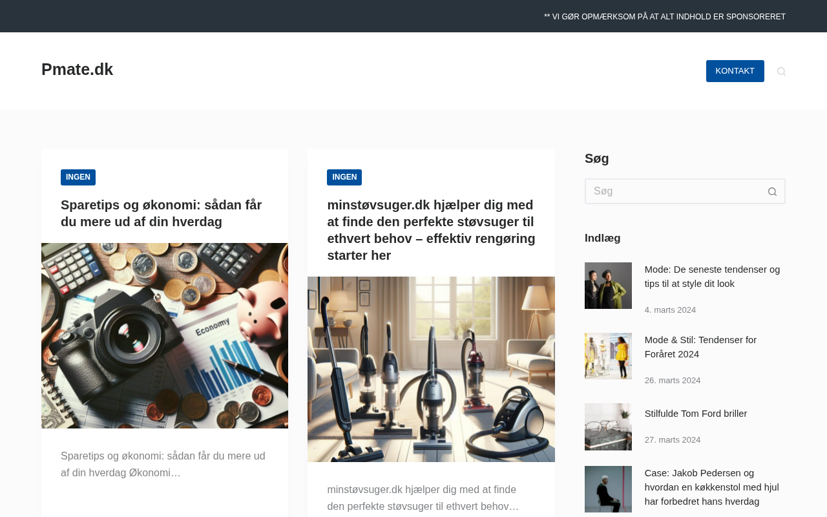827x517 pixels.
Task: Open Mode & Stil: Tendenser for Foråret 2024
Action: pos(700,347)
